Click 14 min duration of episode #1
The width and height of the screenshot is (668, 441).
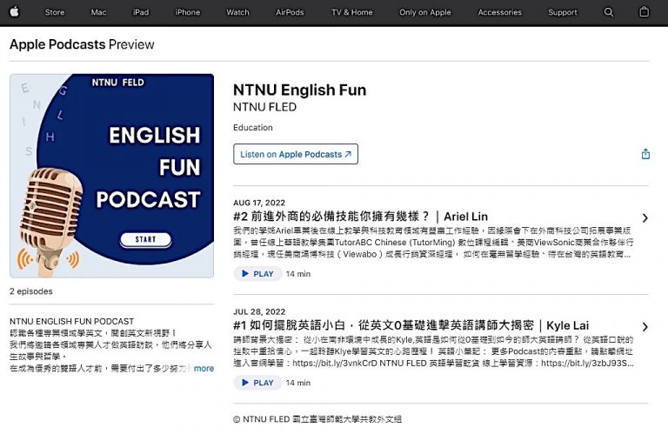pyautogui.click(x=298, y=383)
